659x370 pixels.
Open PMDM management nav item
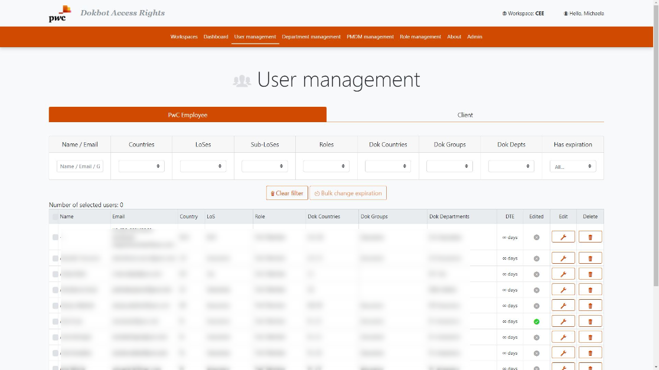click(370, 37)
